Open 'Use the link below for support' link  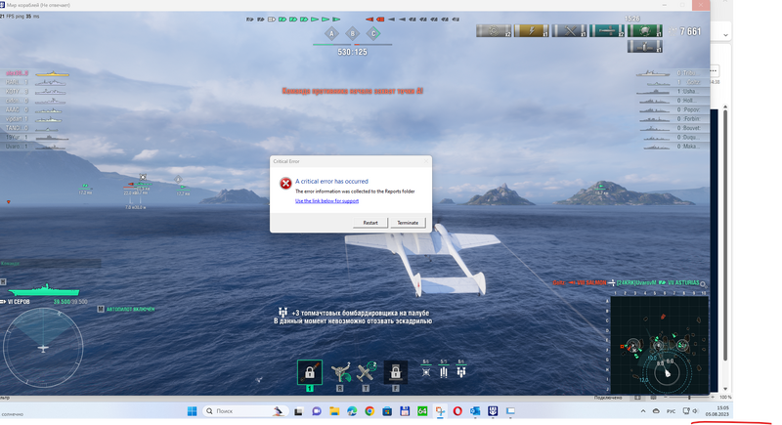326,201
